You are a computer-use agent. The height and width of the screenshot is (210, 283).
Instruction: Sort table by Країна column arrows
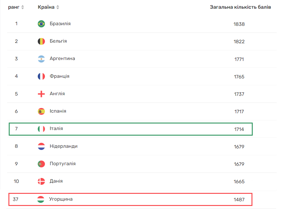point(58,7)
